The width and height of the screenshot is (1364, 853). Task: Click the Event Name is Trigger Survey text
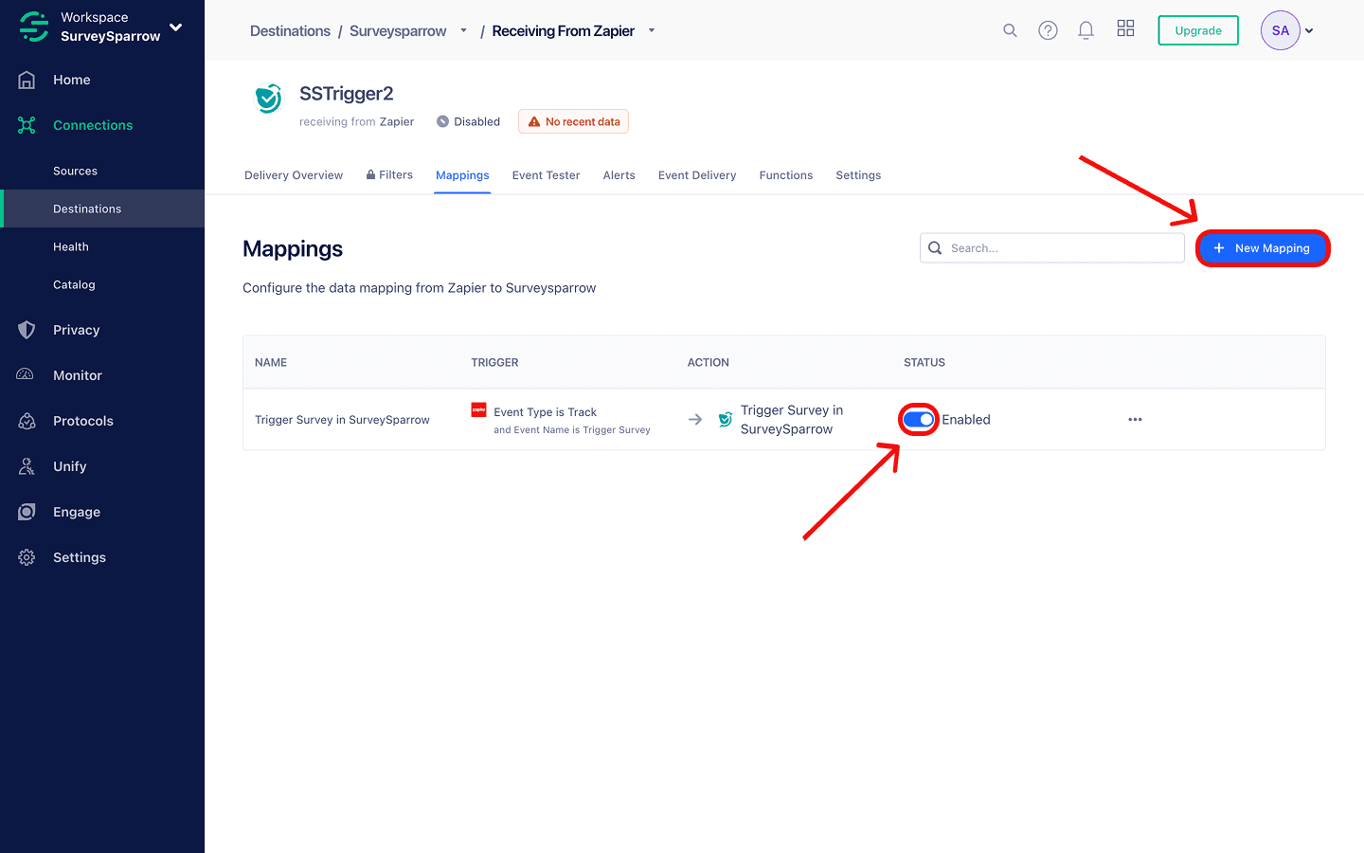583,430
